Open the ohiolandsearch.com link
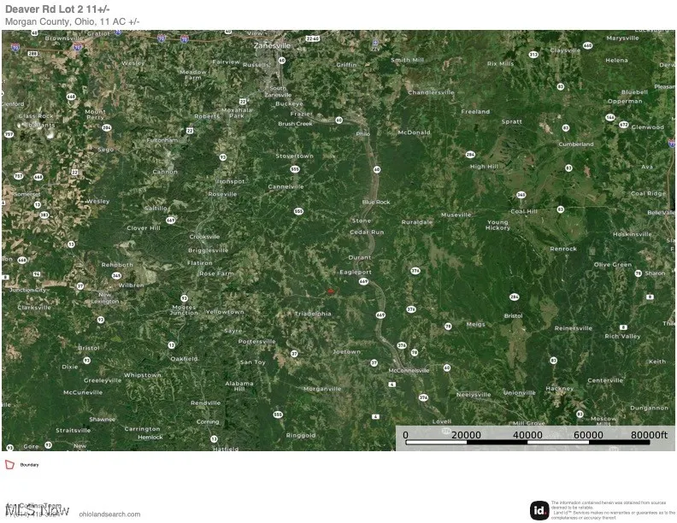Viewport: 677px width, 523px height. tap(109, 514)
